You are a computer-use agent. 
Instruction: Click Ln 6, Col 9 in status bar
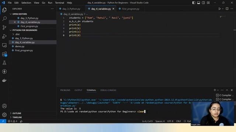[147, 121]
